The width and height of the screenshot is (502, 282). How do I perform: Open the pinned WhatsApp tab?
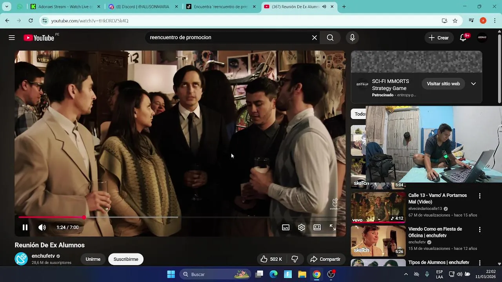pos(20,7)
